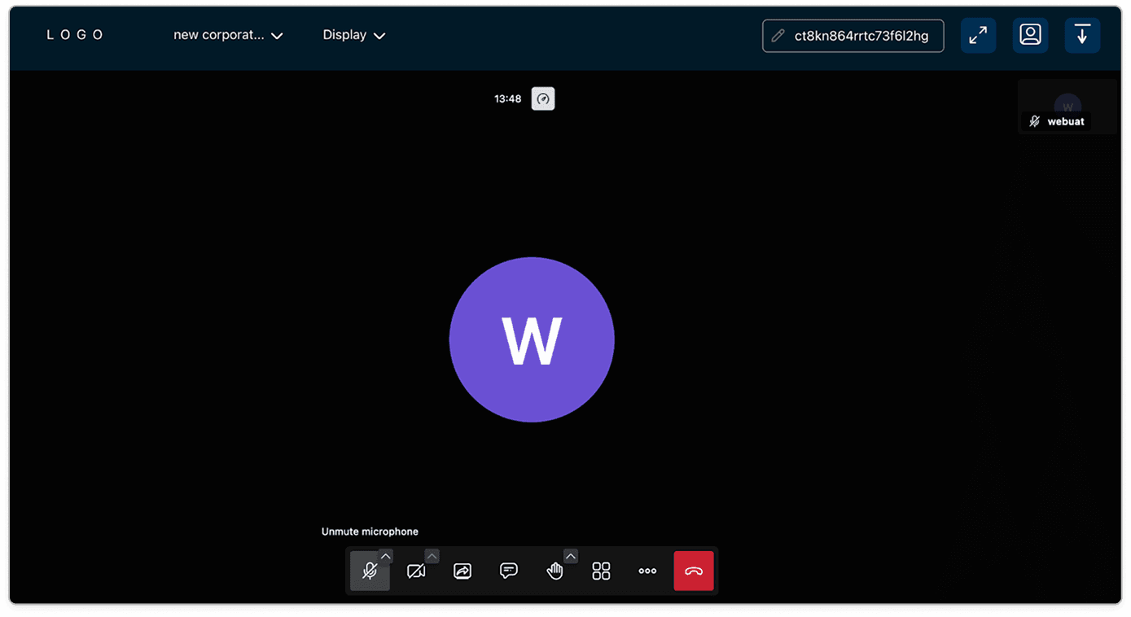Screen dimensions: 1131x617
Task: Click the download arrow icon in header
Action: [x=1082, y=36]
